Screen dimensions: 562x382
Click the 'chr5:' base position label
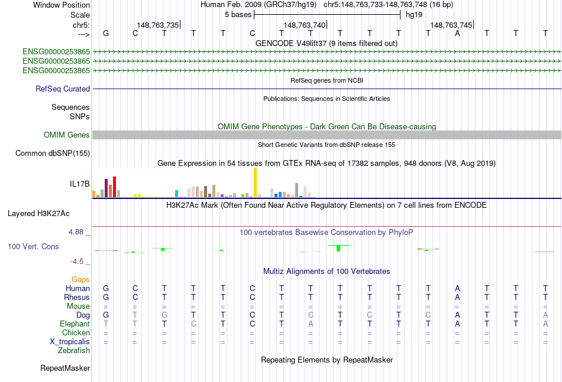[81, 25]
